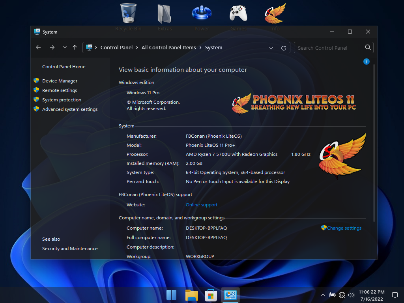Click shield icon beside Device Manager
This screenshot has height=303, width=404.
pos(36,80)
